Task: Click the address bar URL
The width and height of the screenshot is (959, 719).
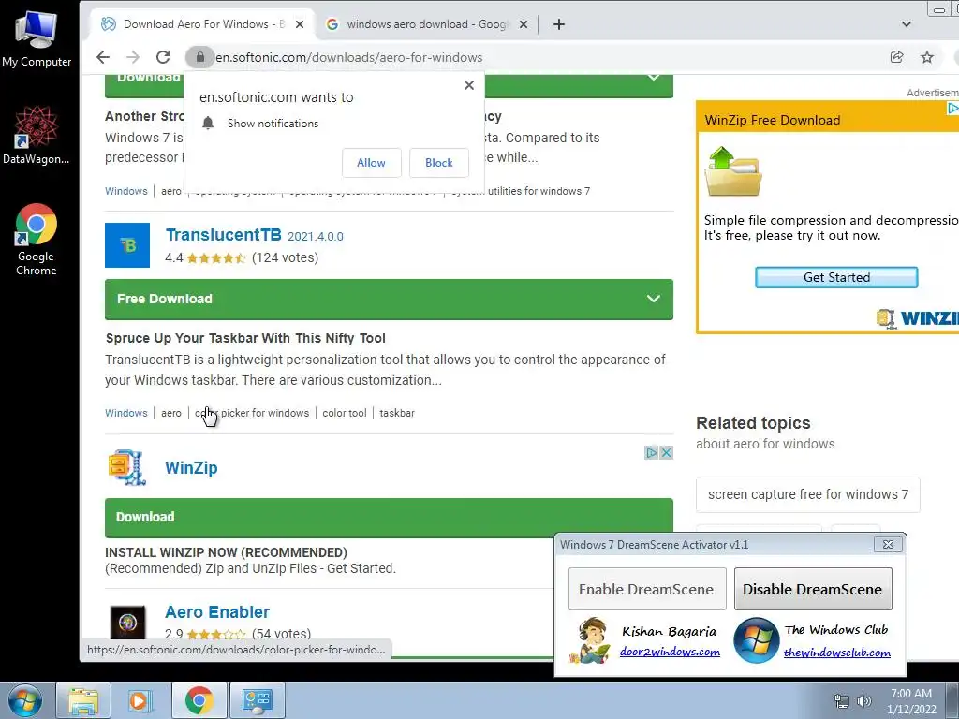Action: [x=348, y=57]
